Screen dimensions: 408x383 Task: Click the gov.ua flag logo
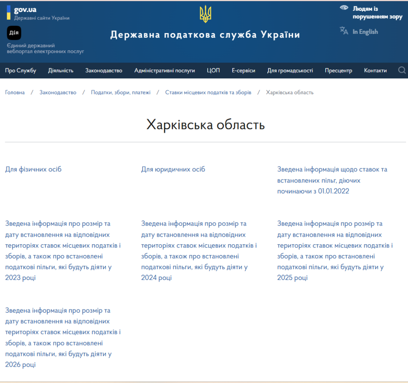point(8,13)
